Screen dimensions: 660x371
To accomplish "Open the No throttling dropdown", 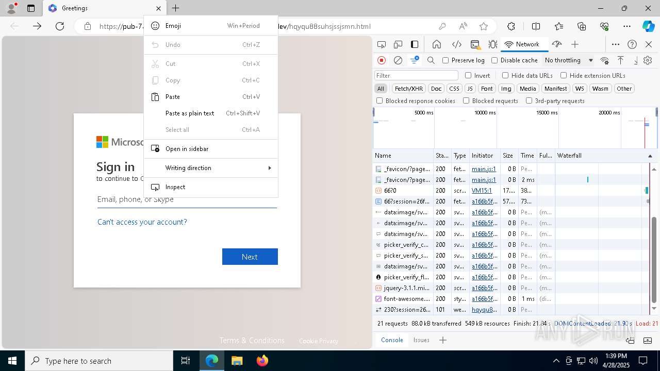I will (x=569, y=60).
